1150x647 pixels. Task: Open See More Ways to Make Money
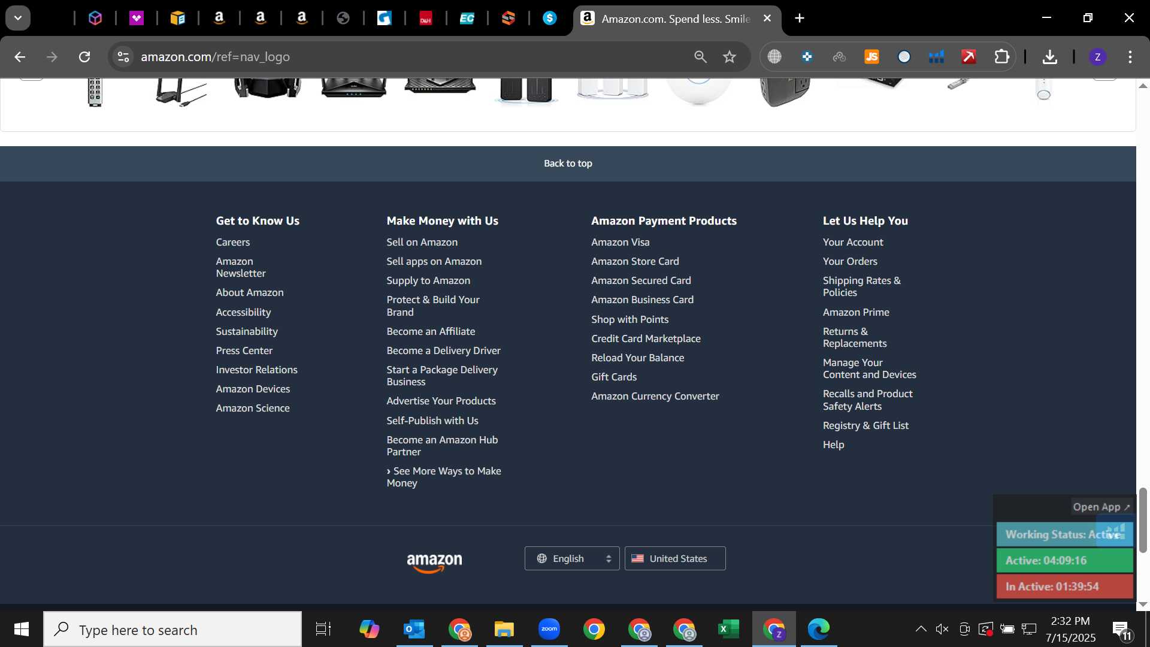click(x=444, y=477)
